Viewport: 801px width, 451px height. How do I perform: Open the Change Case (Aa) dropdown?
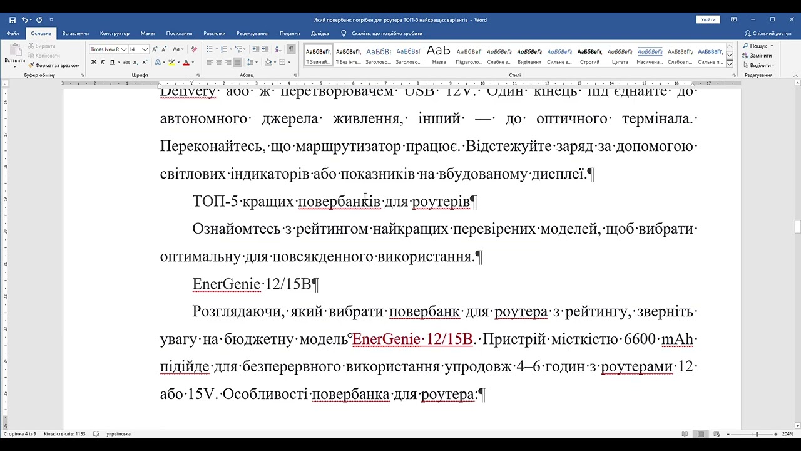pos(178,49)
